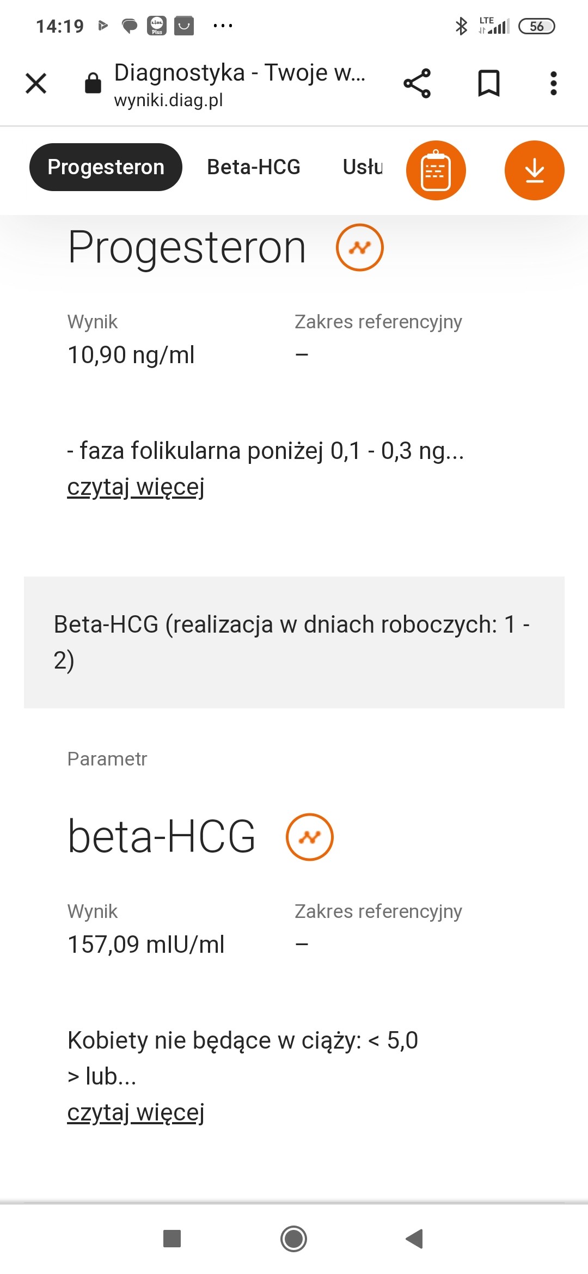Close the browser custom tab

coord(36,83)
